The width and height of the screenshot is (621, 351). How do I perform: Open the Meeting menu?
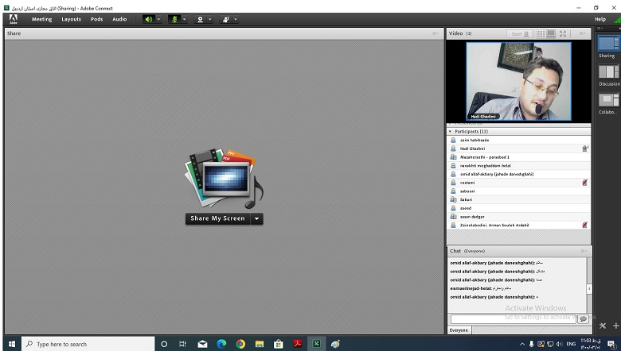pyautogui.click(x=41, y=19)
